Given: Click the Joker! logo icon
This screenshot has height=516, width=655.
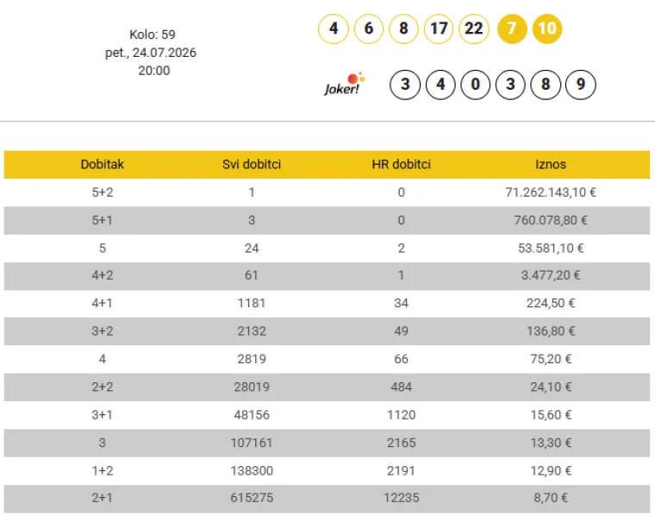Looking at the screenshot, I should click(x=345, y=84).
